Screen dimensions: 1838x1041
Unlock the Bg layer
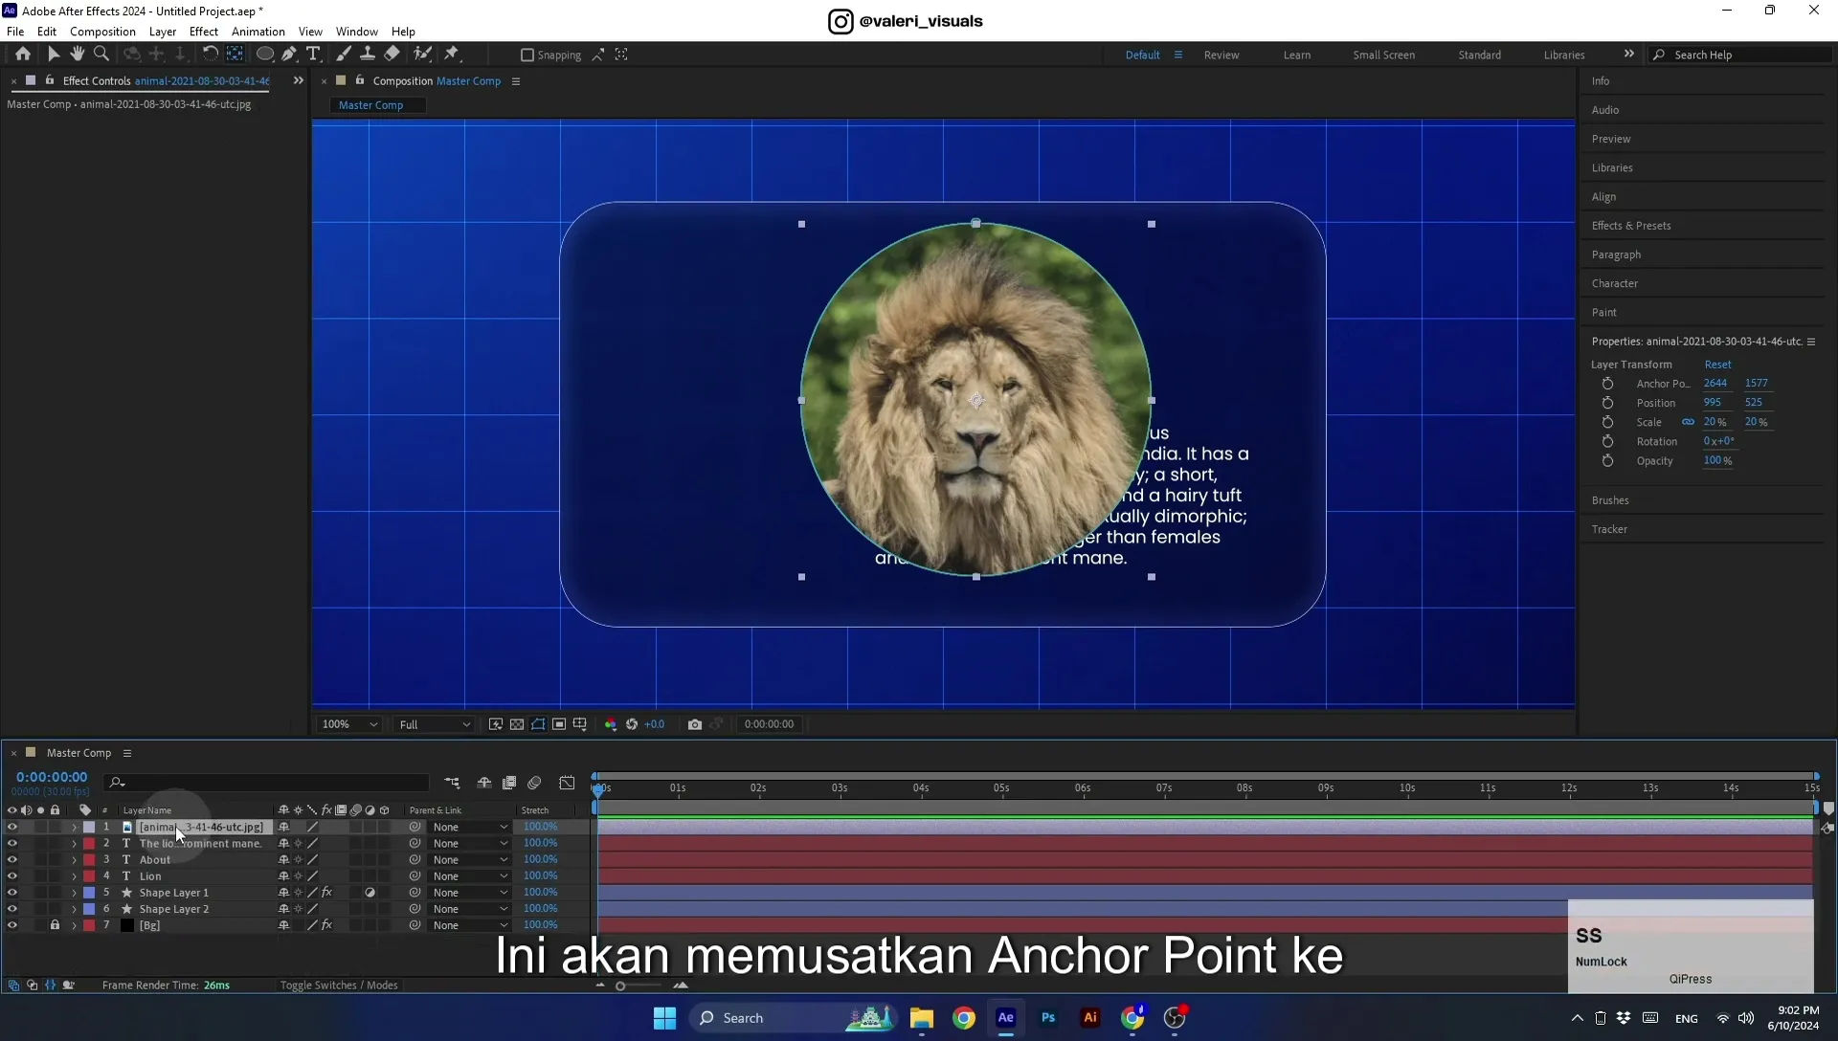tap(55, 925)
